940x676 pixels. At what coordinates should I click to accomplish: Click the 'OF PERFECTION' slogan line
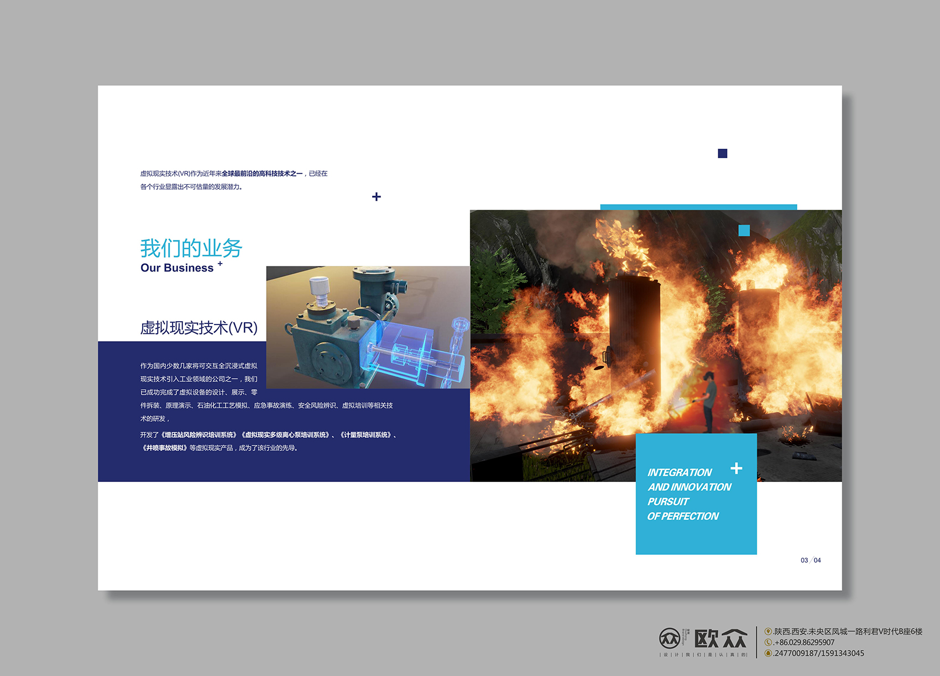(x=683, y=516)
